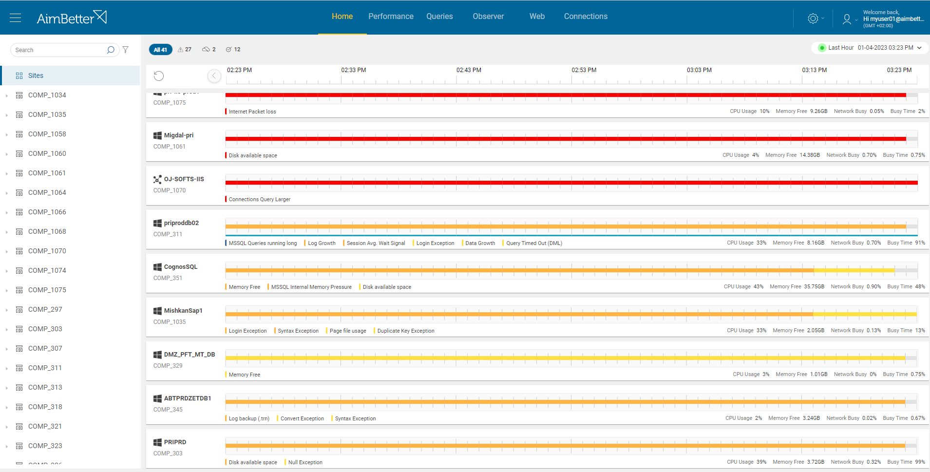Open PRIPRD server link
The image size is (930, 472).
coord(175,442)
